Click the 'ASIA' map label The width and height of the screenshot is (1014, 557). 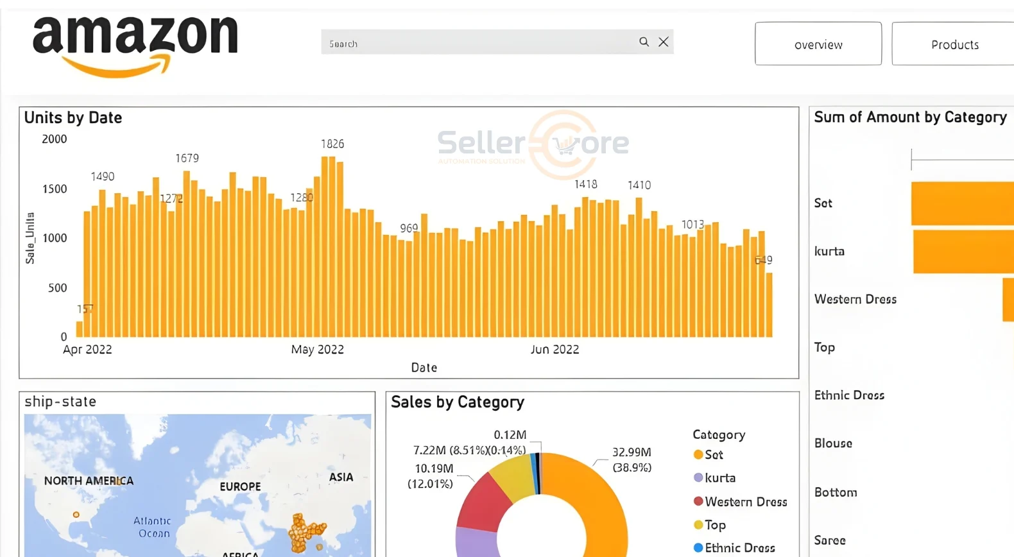[341, 477]
